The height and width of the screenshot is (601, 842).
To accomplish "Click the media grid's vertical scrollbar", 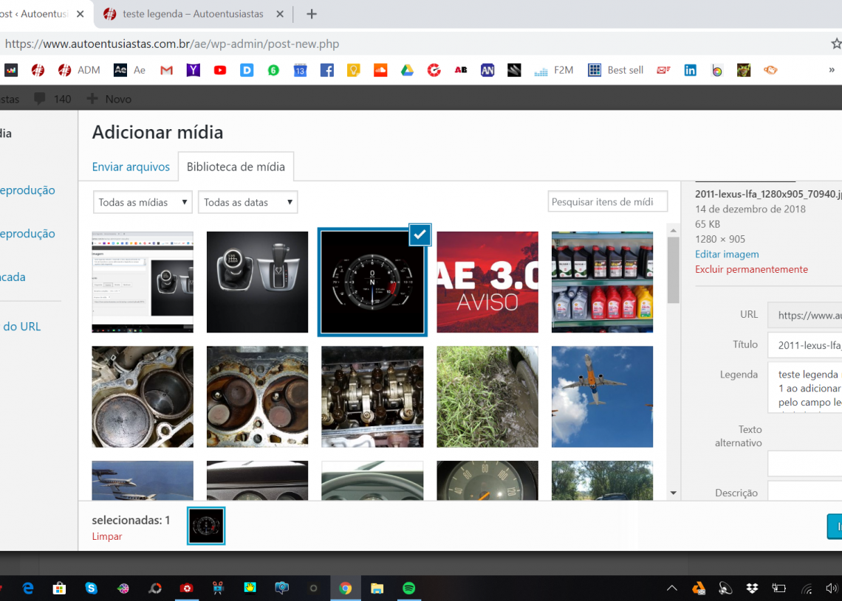I will click(673, 269).
